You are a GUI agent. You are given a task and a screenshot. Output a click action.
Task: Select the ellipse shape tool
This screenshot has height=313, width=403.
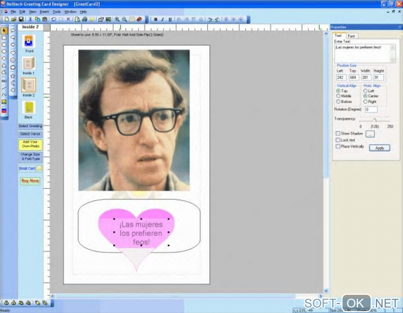(4, 52)
